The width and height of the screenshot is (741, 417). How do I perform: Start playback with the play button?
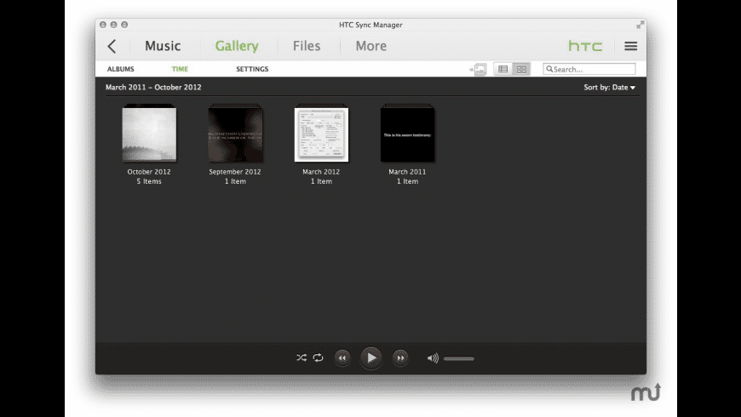click(x=371, y=358)
